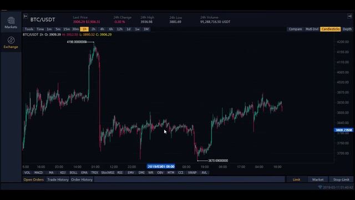Toggle the EMA indicator

pos(84,173)
